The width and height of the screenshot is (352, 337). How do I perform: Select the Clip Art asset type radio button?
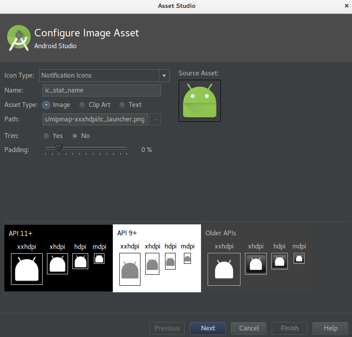[x=82, y=105]
